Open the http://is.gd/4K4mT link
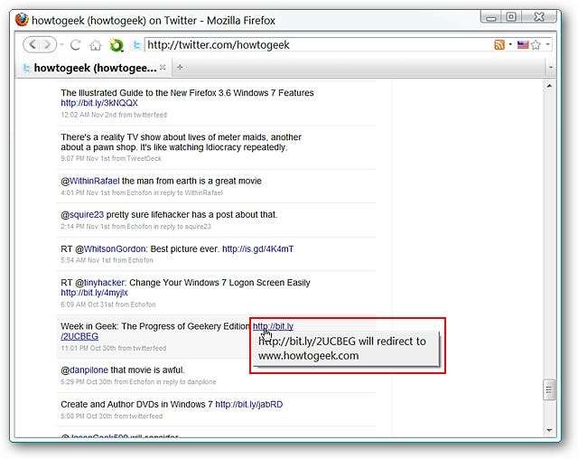The width and height of the screenshot is (578, 459). (257, 248)
